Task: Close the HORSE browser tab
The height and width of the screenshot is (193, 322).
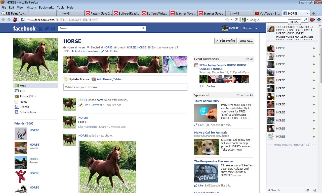Action: click(x=307, y=13)
